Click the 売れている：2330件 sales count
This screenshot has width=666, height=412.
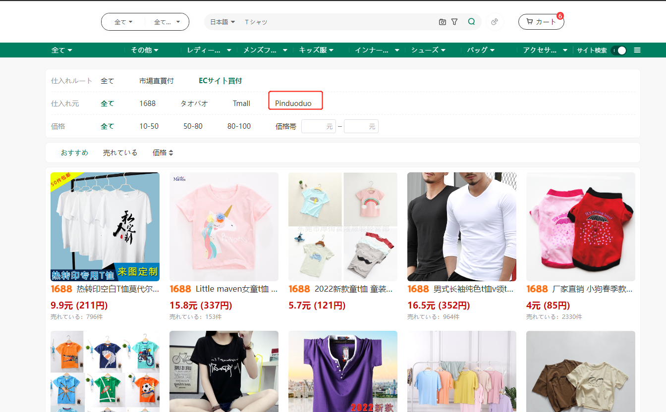554,317
